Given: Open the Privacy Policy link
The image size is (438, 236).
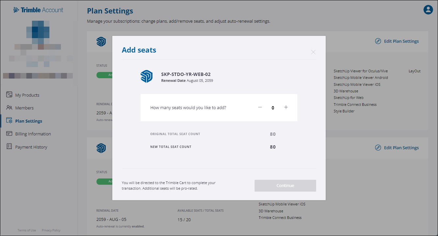Looking at the screenshot, I should pos(51,230).
